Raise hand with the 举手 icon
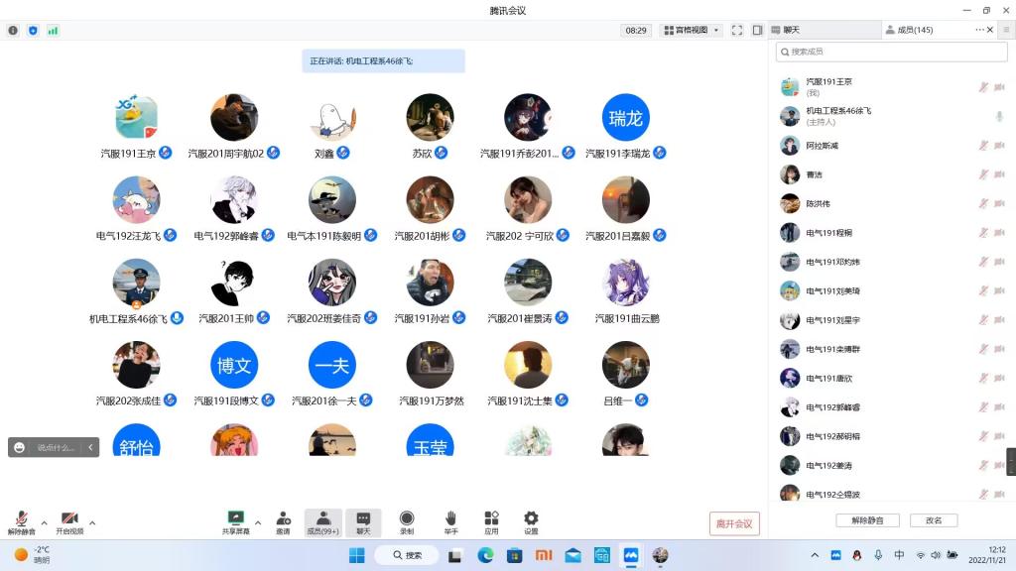 click(450, 521)
